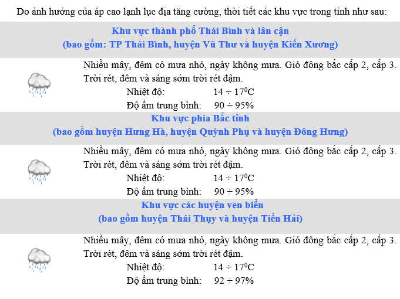Click the rain cloud icon for Thái Bình city area

[39, 84]
